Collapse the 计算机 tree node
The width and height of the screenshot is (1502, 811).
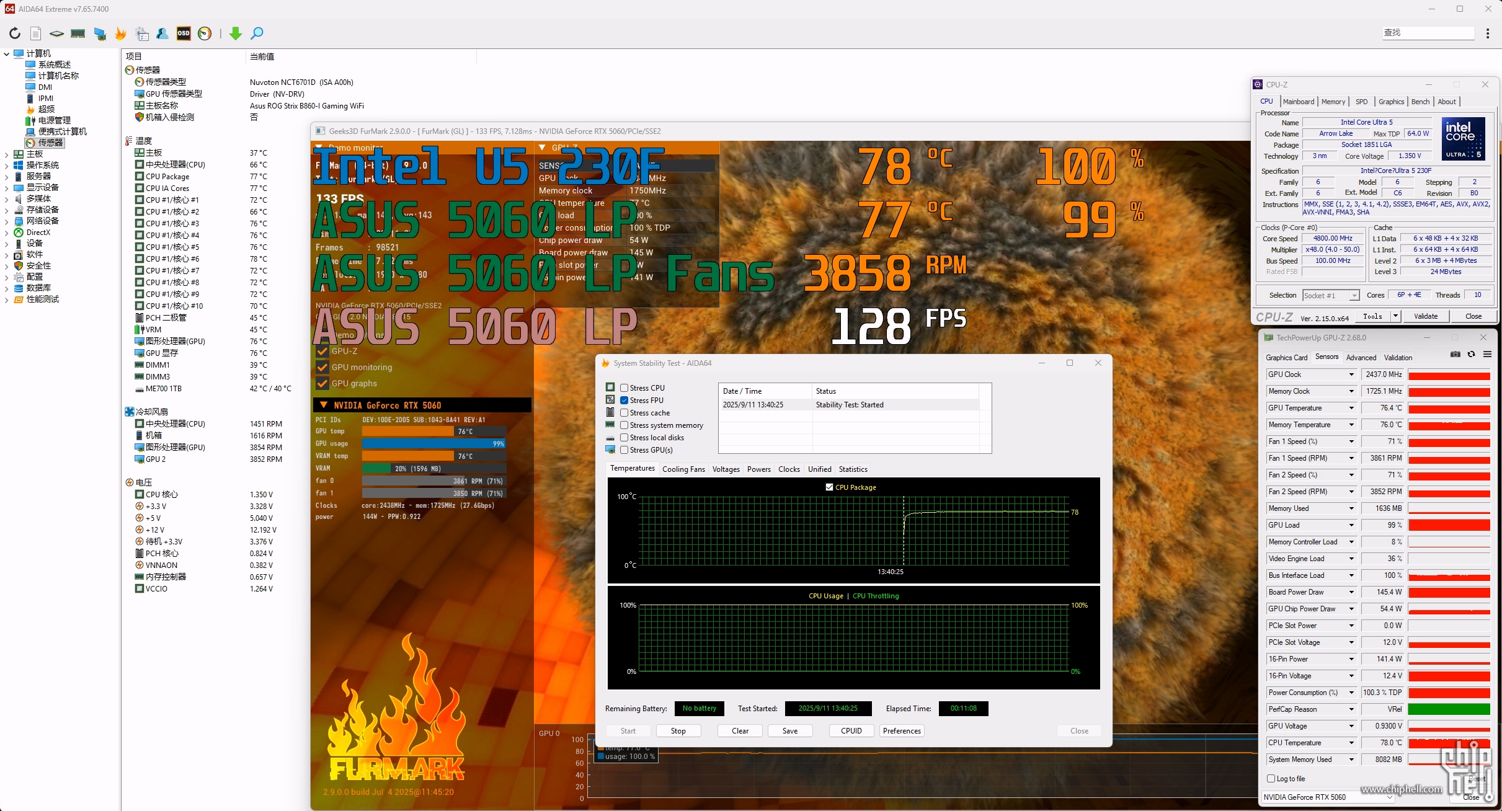tap(6, 54)
